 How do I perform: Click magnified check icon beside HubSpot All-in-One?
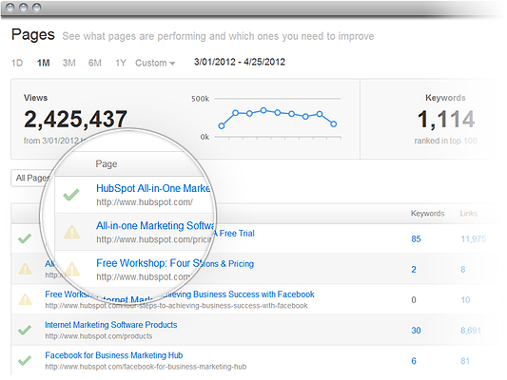(x=70, y=195)
